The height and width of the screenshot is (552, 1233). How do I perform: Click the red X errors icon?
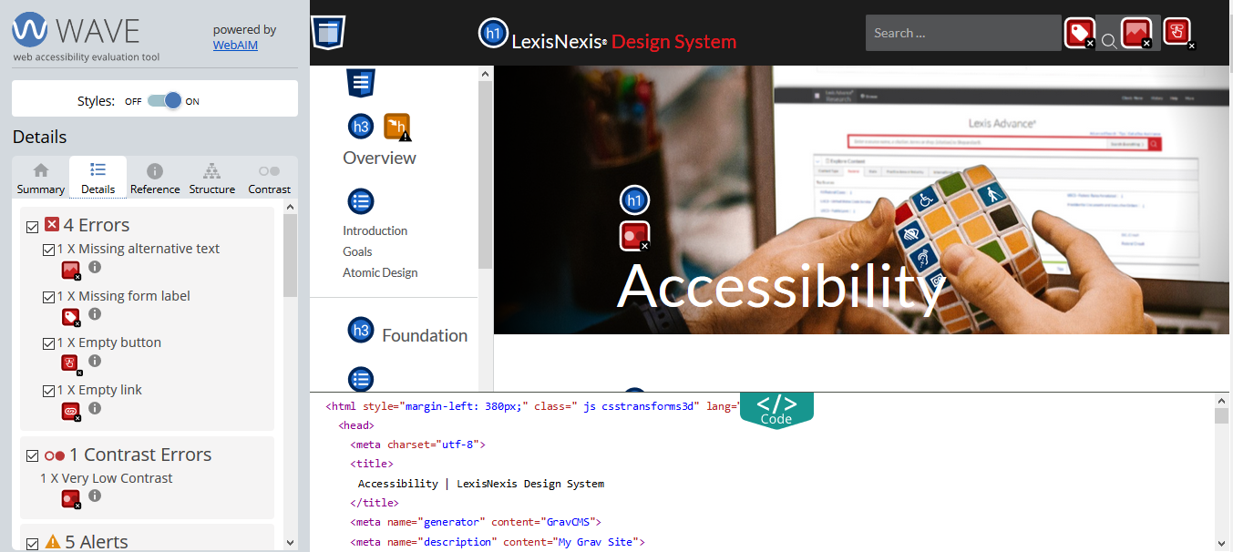[52, 225]
